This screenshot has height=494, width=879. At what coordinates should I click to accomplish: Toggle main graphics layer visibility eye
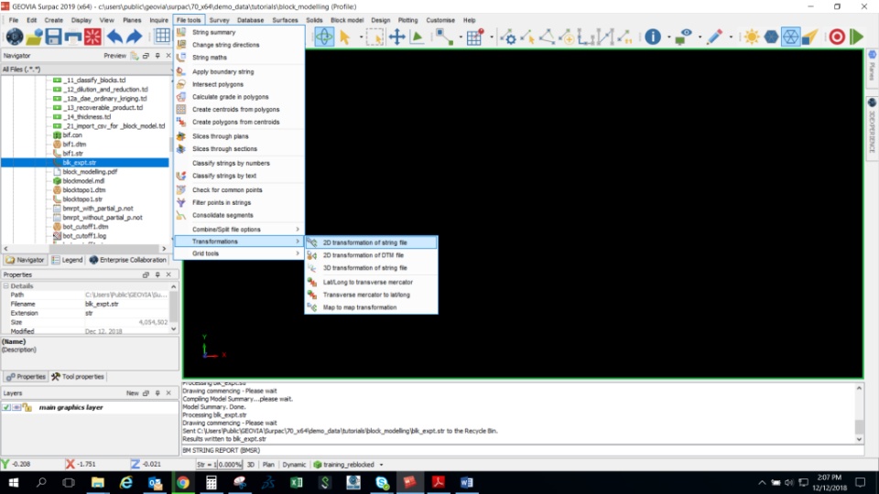[16, 407]
